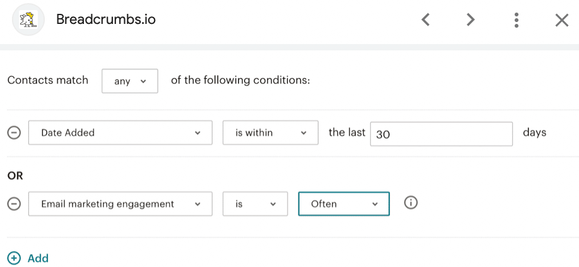The image size is (579, 267).
Task: Expand the Date Added field dropdown
Action: [120, 133]
